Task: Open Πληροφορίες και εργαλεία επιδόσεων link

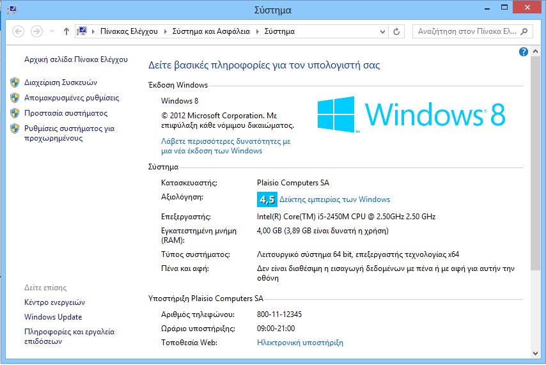Action: click(69, 336)
